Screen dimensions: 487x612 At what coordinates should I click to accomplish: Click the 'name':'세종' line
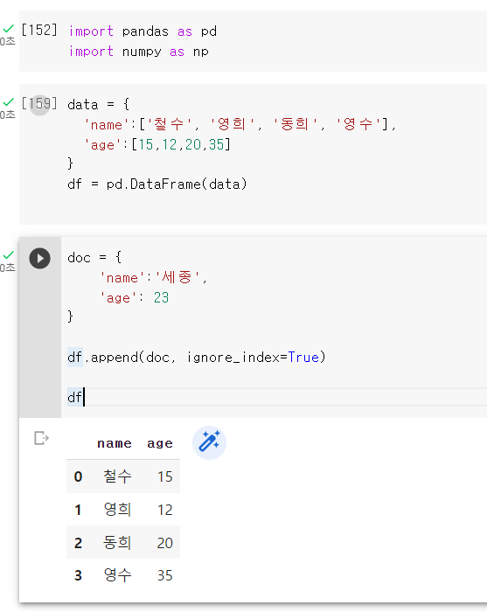pyautogui.click(x=153, y=277)
